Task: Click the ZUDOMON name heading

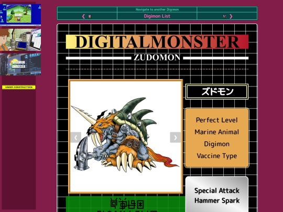Action: point(157,58)
